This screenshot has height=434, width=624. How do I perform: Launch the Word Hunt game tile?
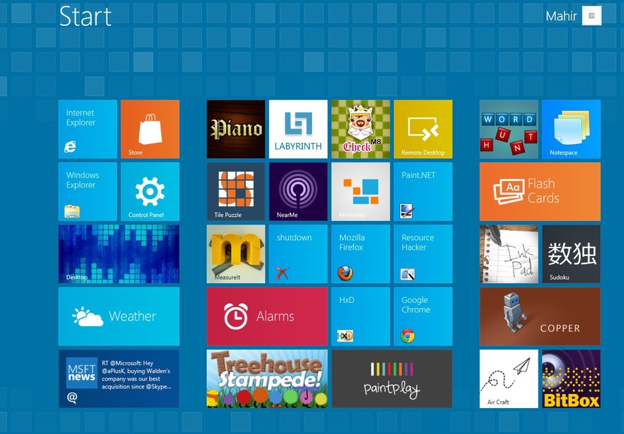click(509, 129)
